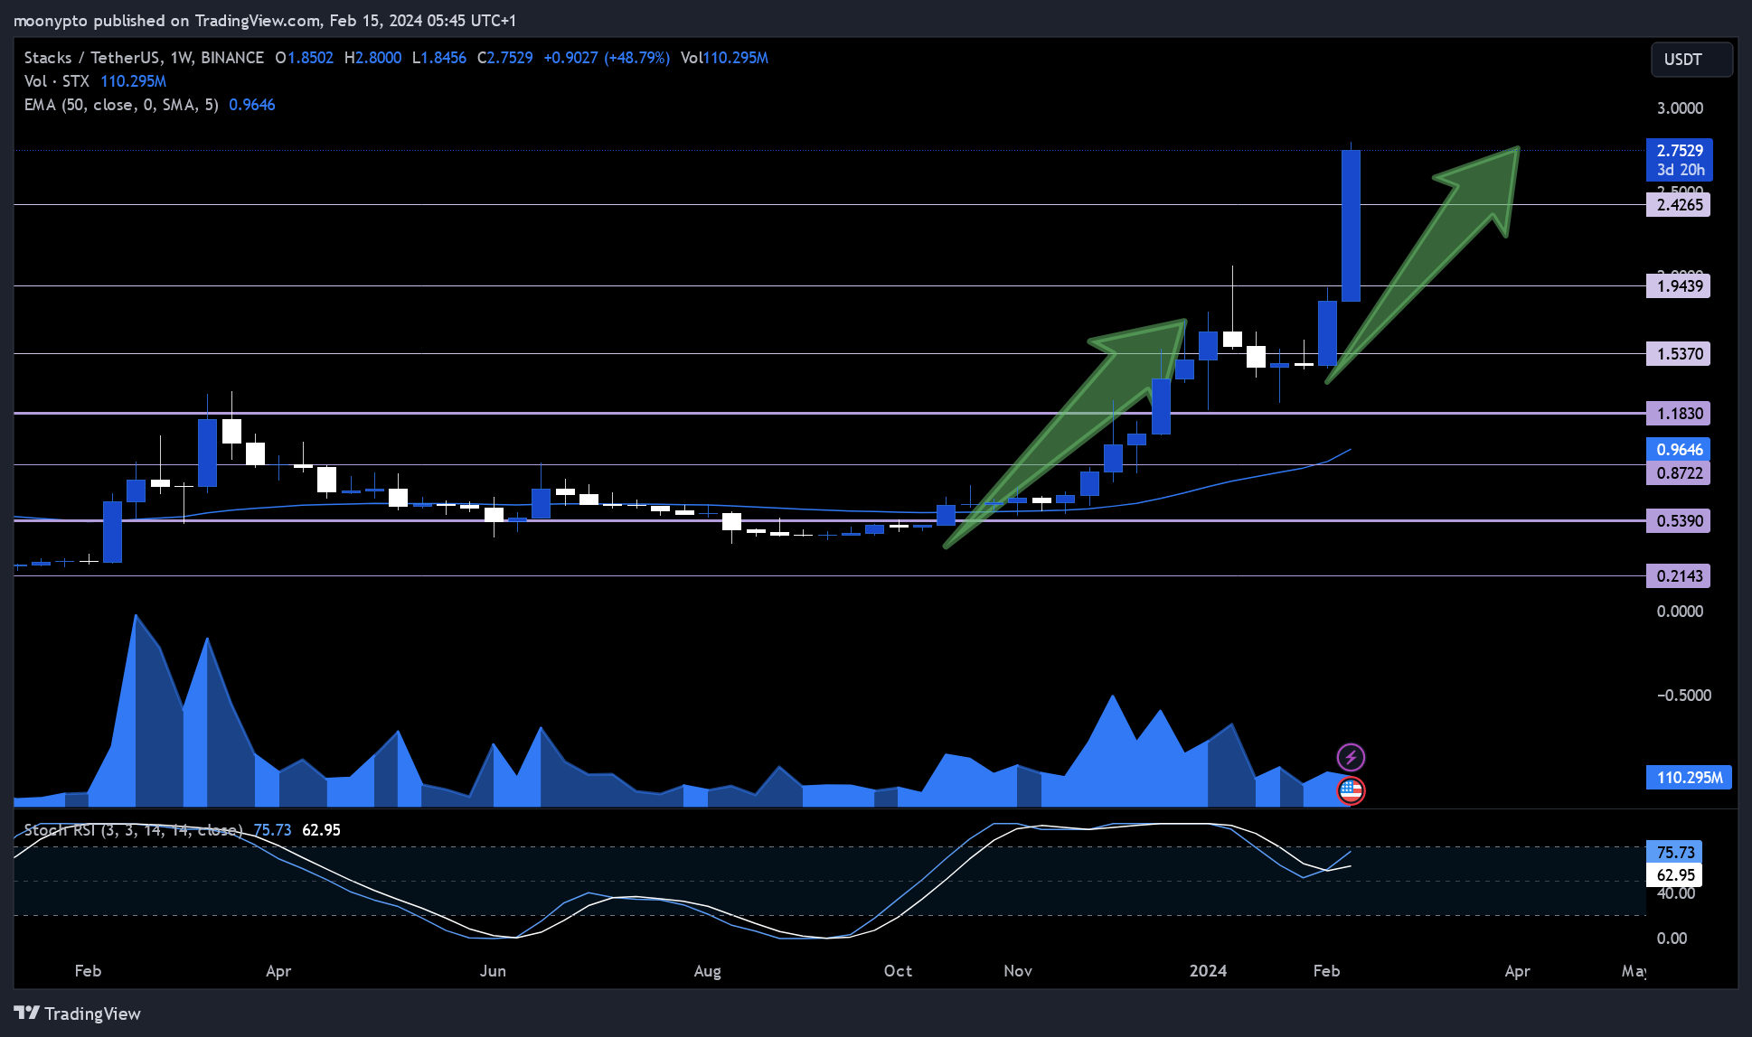Click the 1.1830 horizontal line price label
The image size is (1752, 1037).
[1679, 414]
